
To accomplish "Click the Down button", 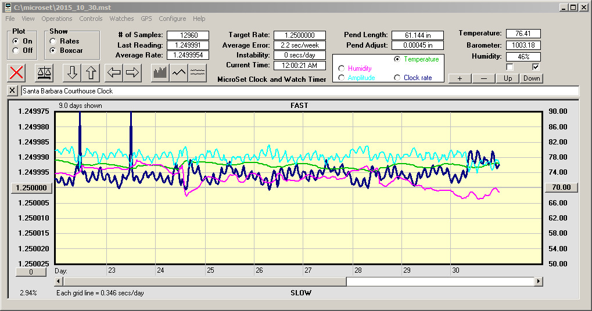I will (532, 78).
